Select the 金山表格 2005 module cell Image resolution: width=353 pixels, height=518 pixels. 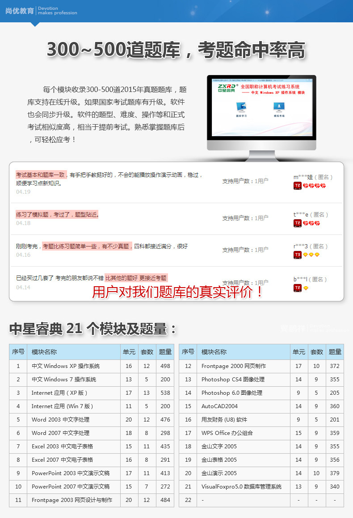click(244, 460)
